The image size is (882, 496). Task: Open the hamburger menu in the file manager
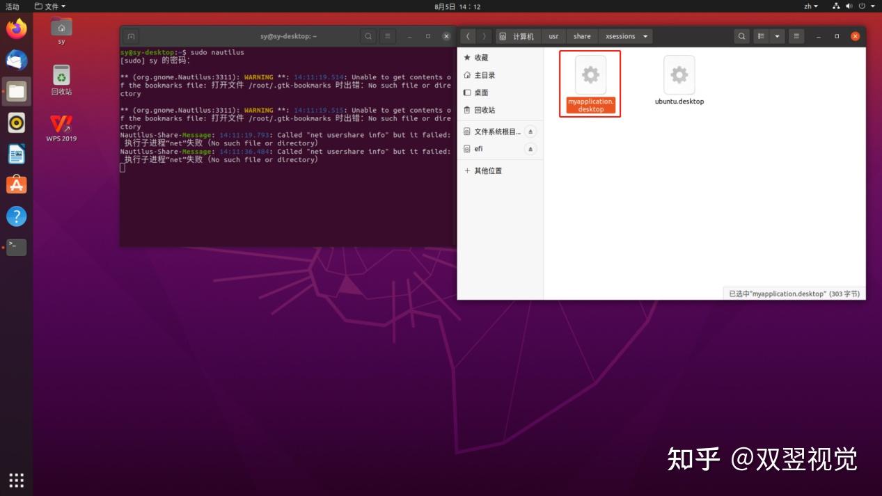(x=796, y=35)
